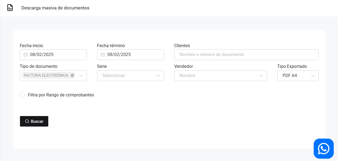Click the Fecha inicio date value 08/02/2025

42,55
